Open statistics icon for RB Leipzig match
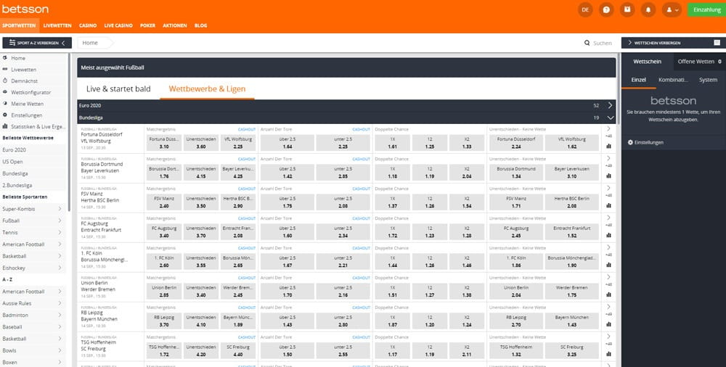The width and height of the screenshot is (726, 367). click(x=608, y=324)
